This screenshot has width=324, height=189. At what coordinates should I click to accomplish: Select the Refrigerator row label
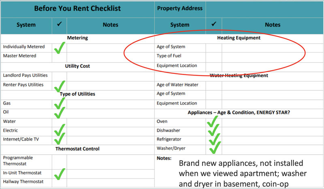169,139
